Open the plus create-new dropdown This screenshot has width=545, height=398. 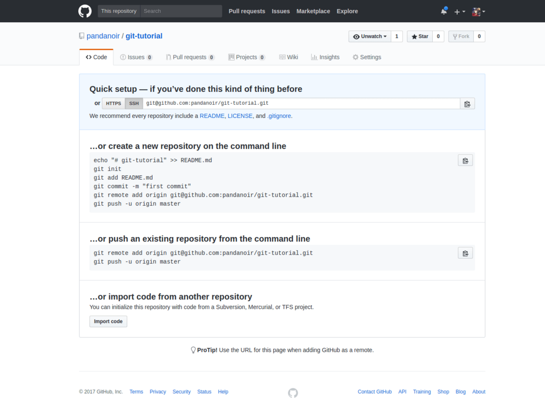(459, 12)
